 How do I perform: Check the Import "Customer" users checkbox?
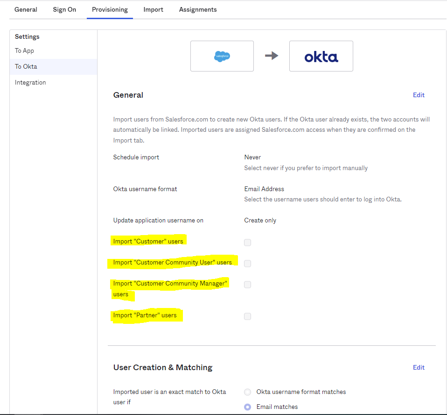247,243
